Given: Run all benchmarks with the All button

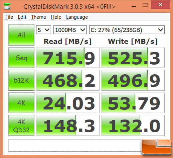Looking at the screenshot, I should (x=21, y=35).
